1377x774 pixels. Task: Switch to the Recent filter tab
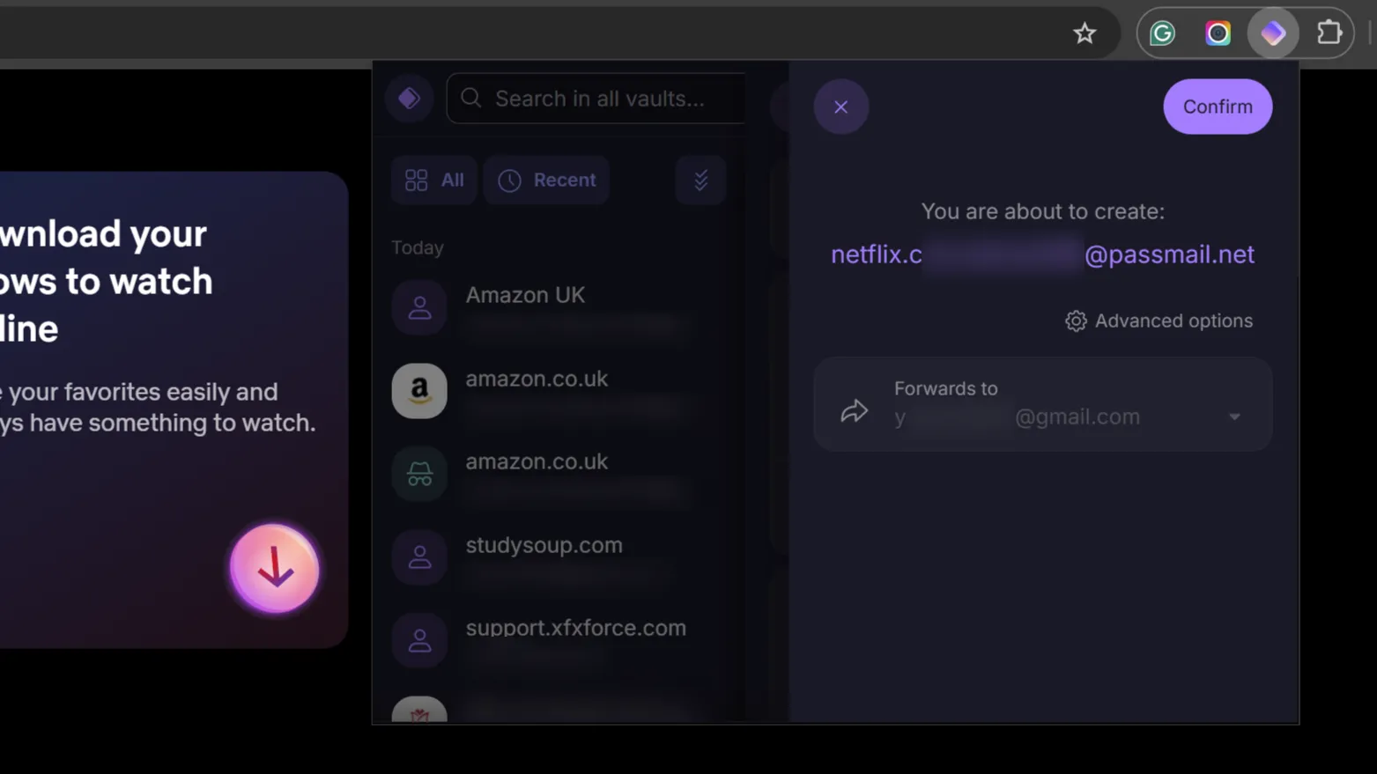pos(546,181)
